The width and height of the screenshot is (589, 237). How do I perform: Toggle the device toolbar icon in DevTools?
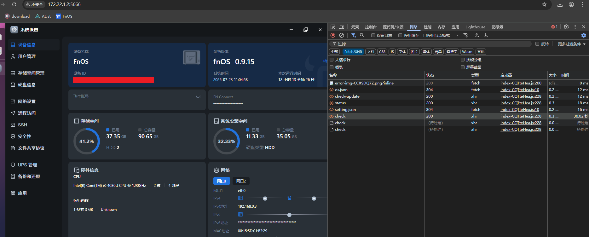[x=342, y=27]
